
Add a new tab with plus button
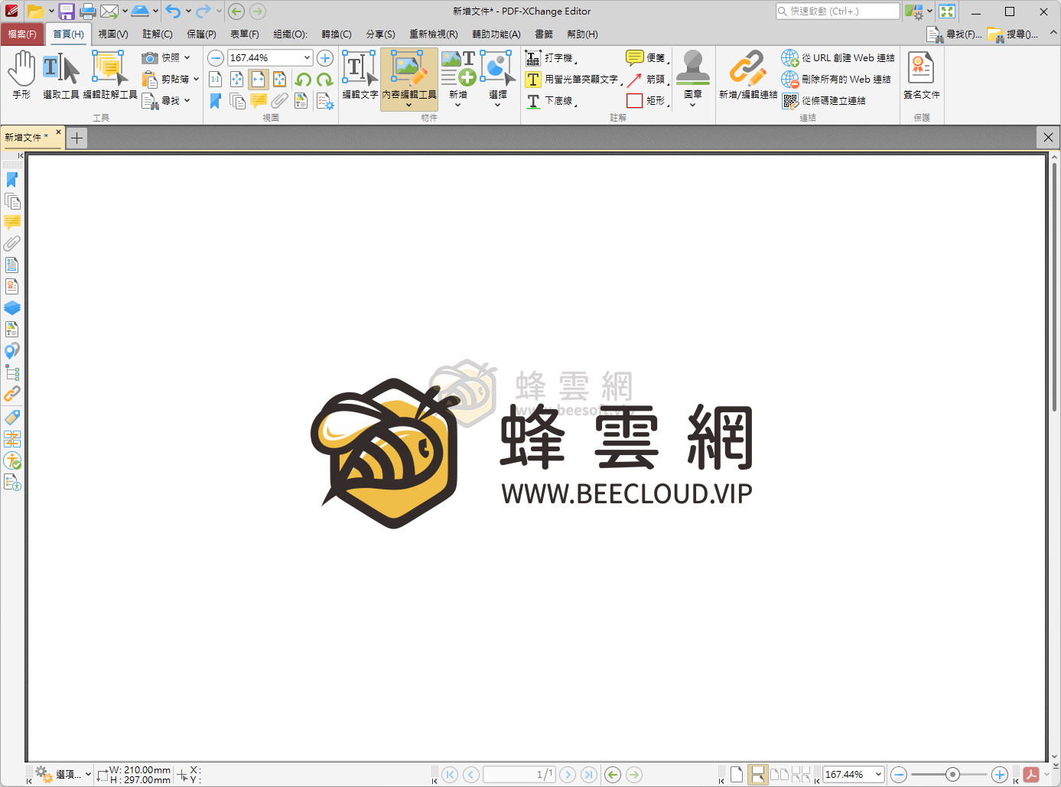[x=76, y=138]
